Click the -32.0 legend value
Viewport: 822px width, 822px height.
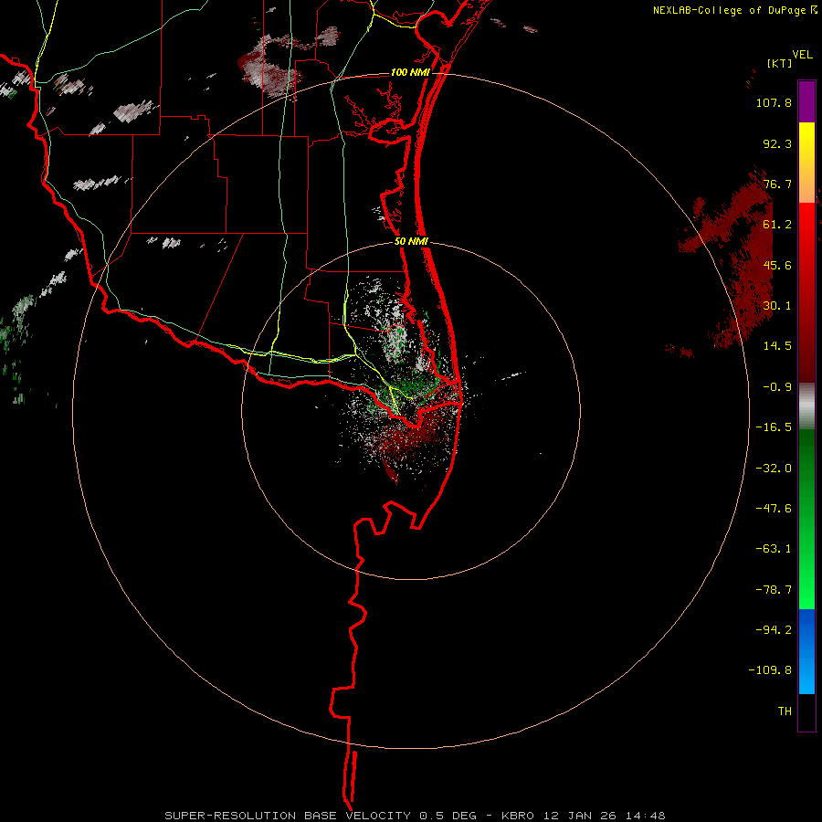click(774, 469)
